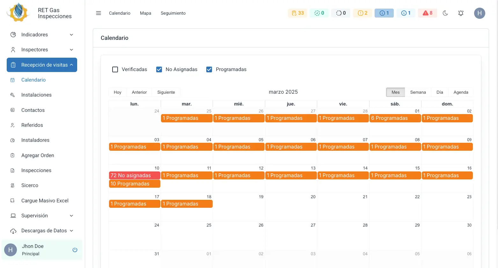Switch to Mes calendar view
Viewport: 498px width, 268px height.
click(x=395, y=92)
